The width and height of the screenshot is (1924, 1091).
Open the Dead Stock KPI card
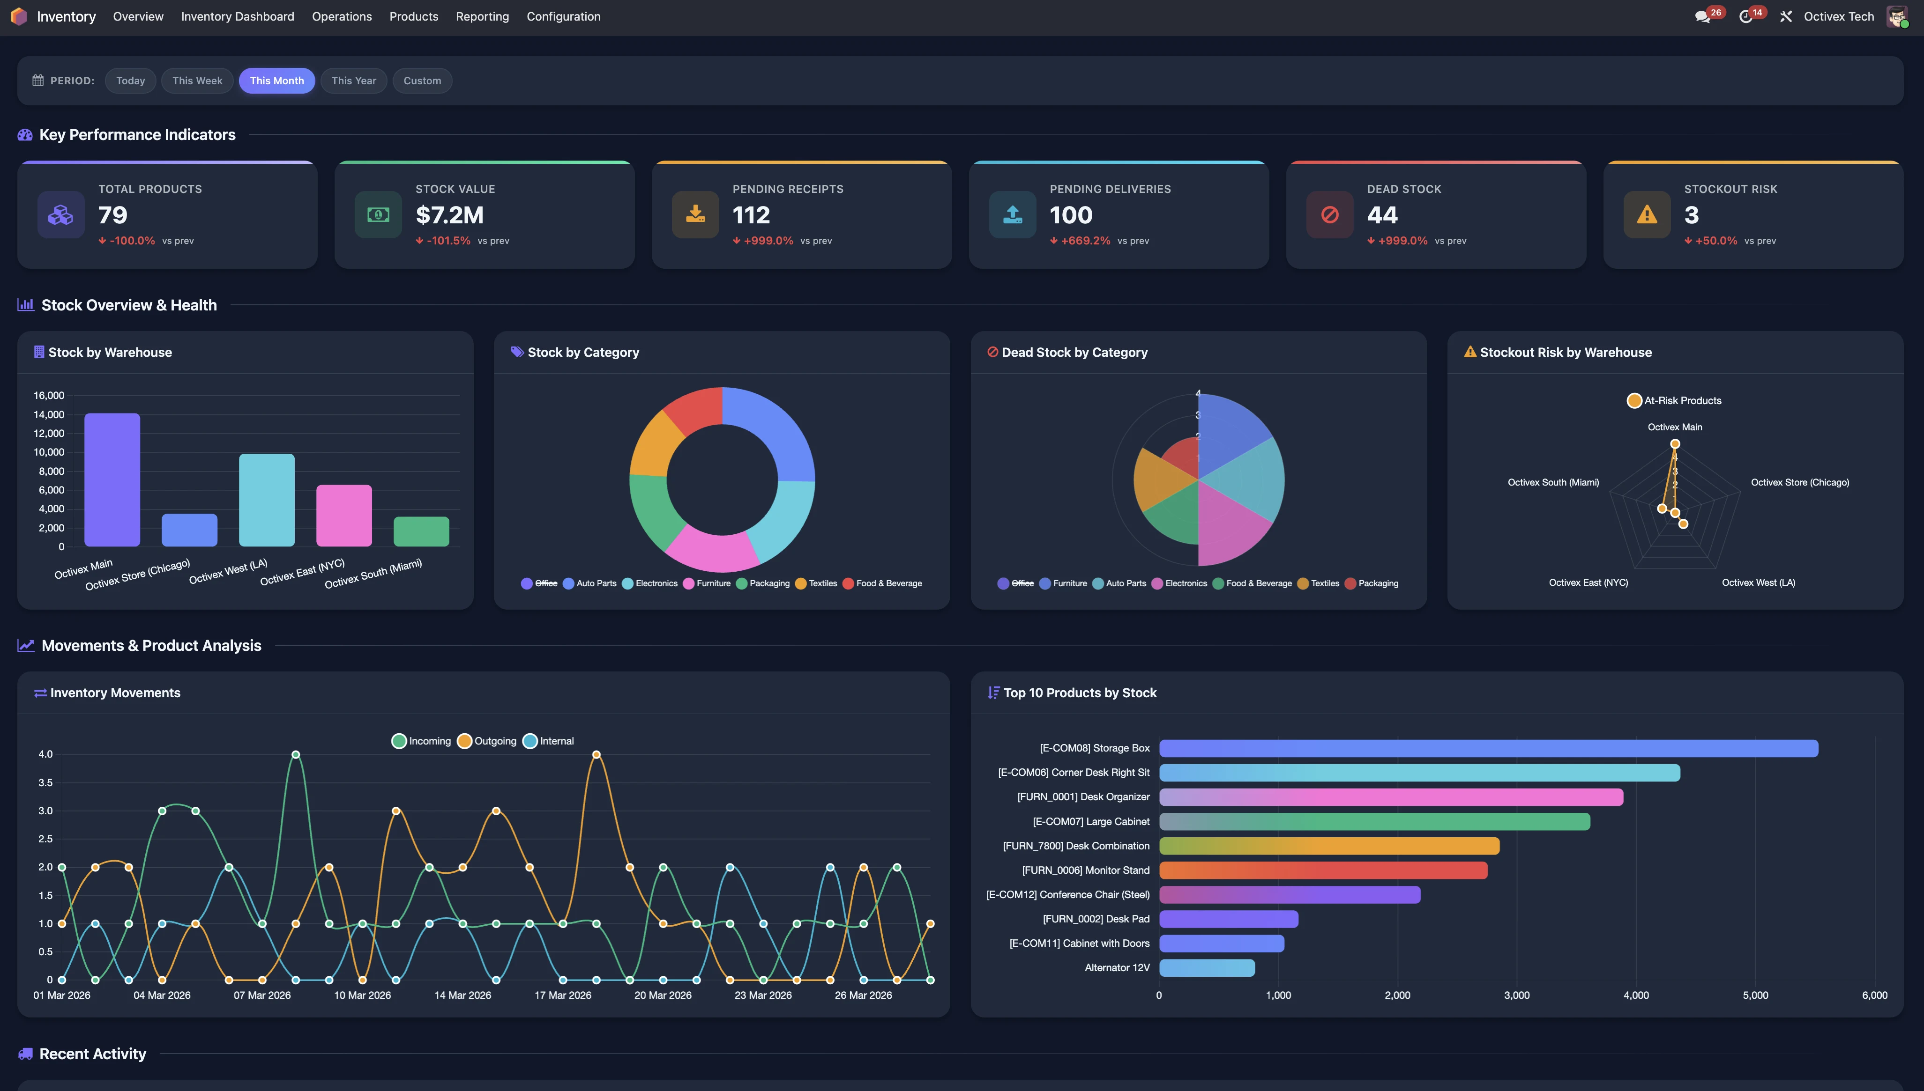pos(1436,214)
